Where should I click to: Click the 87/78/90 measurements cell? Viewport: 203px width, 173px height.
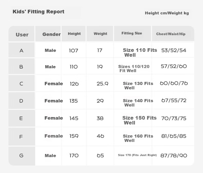[174, 155]
